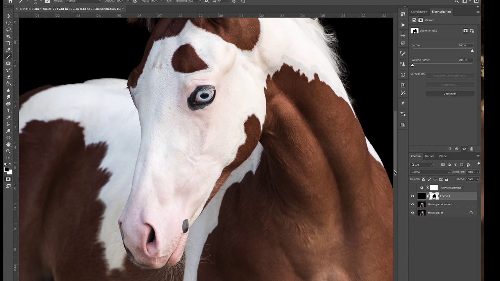Show the Tonwertkorrektur 1 layer
Screen dimensions: 500x281
click(412, 188)
